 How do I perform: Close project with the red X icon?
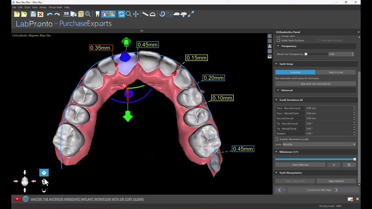[x=40, y=14]
